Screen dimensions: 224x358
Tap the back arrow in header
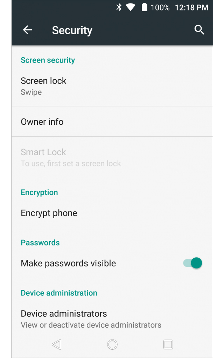[27, 30]
